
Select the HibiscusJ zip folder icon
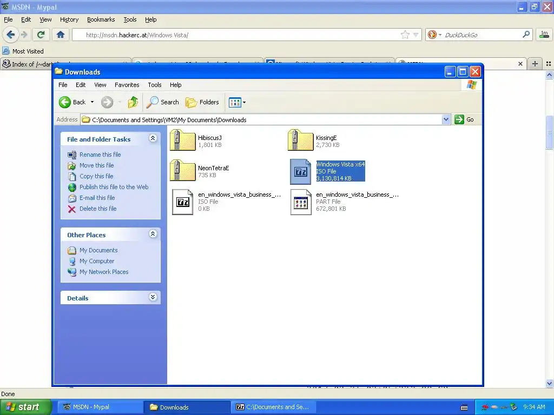[182, 140]
